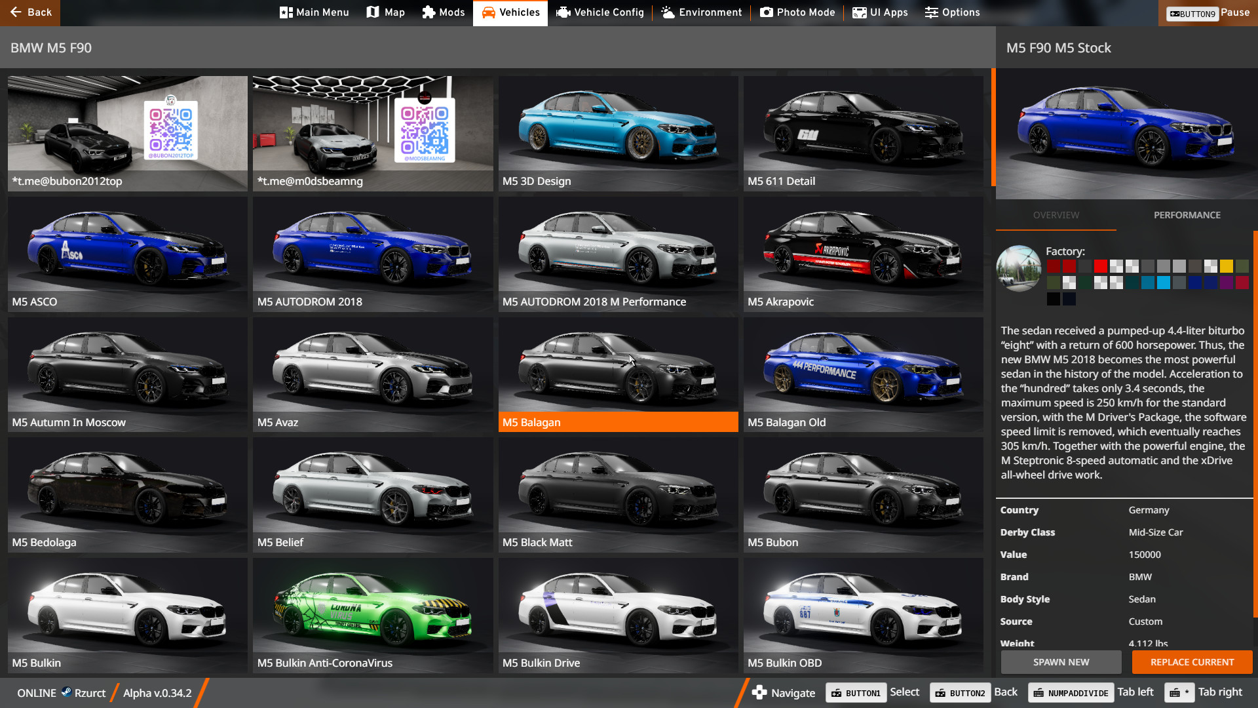Select the M5 Avaz configuration

click(373, 375)
